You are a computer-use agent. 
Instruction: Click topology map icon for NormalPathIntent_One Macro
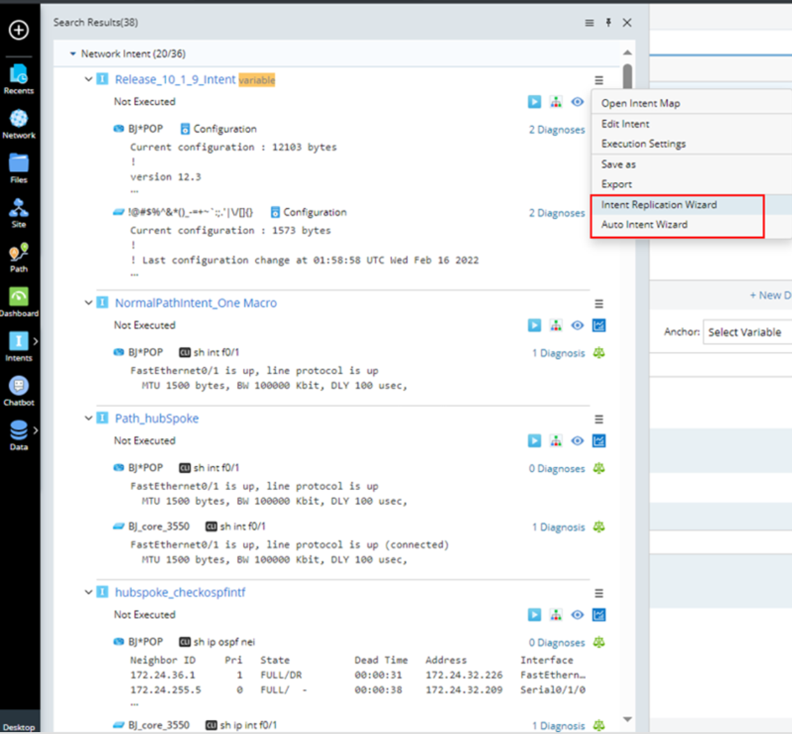click(556, 325)
